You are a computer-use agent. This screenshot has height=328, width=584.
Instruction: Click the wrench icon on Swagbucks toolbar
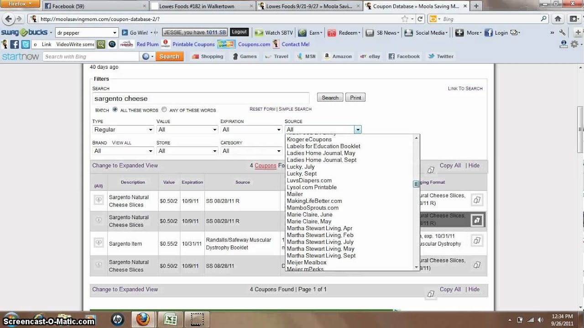563,33
